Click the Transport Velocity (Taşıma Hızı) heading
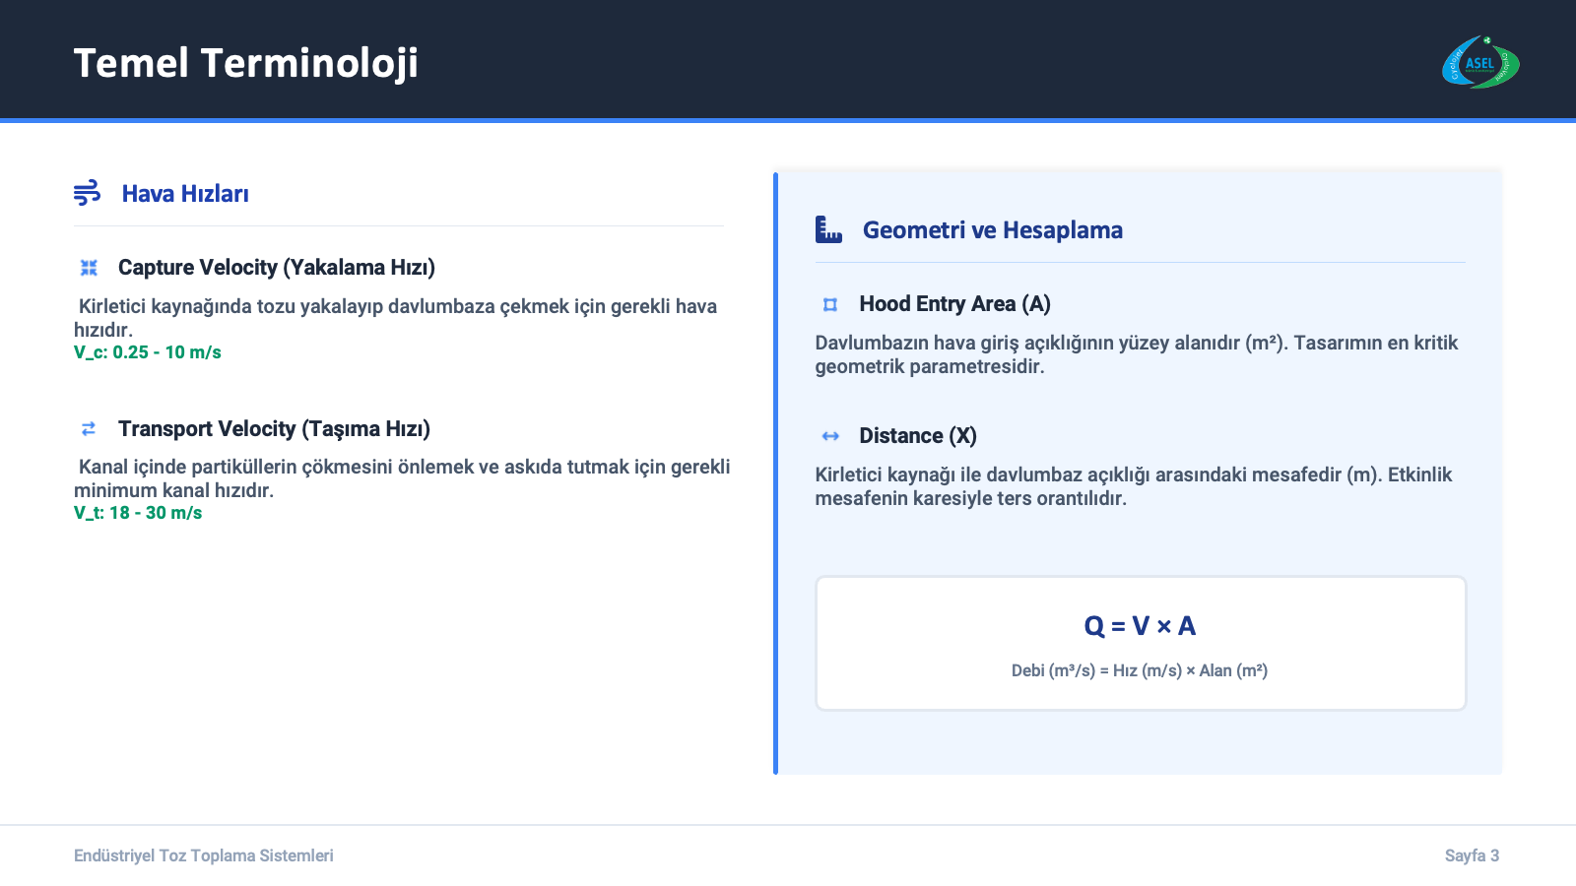 click(274, 429)
